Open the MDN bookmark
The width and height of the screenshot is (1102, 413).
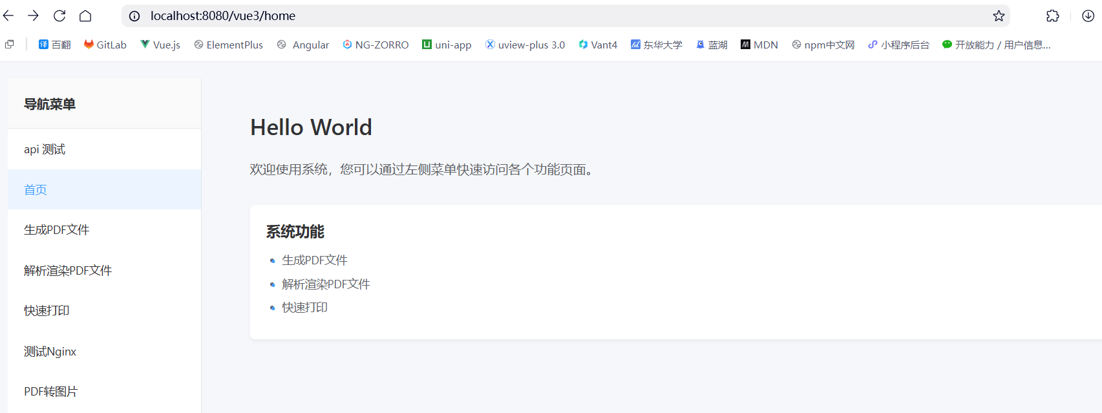coord(759,45)
